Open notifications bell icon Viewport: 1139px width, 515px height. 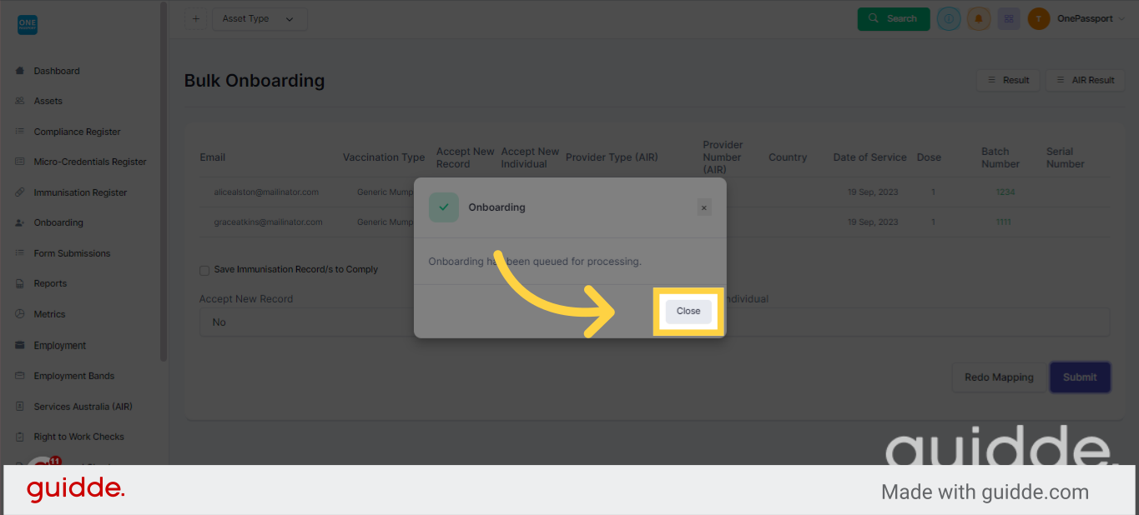pyautogui.click(x=979, y=18)
